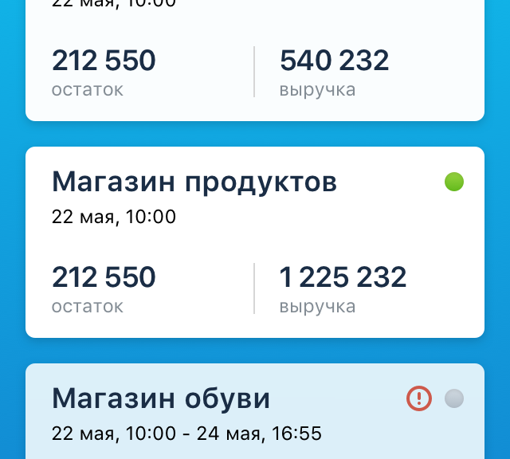This screenshot has width=510, height=459.
Task: Tap the divider line in the top card
Action: tap(254, 72)
